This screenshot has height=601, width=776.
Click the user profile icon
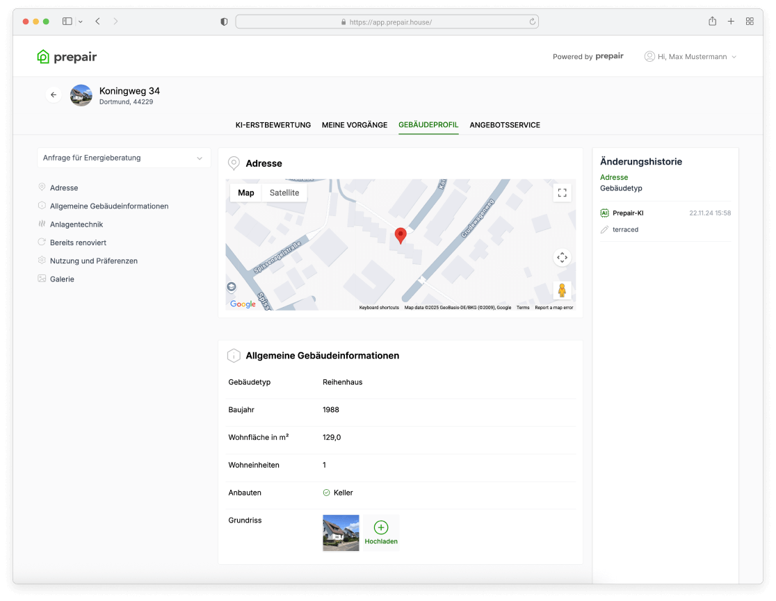pos(649,56)
